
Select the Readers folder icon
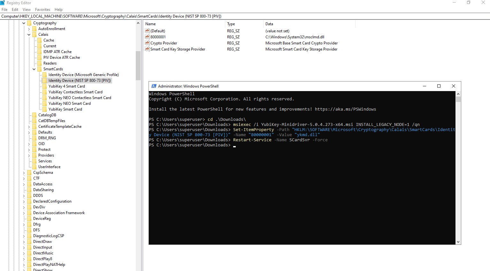40,63
